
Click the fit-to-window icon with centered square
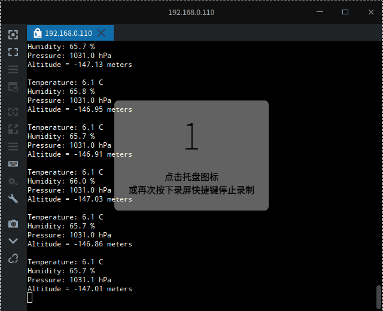(13, 35)
